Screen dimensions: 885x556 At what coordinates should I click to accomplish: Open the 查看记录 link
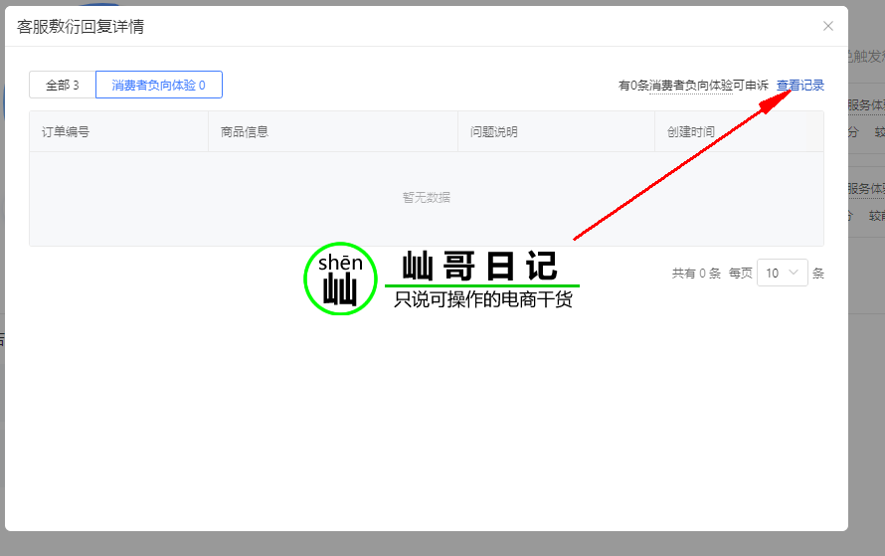[800, 86]
